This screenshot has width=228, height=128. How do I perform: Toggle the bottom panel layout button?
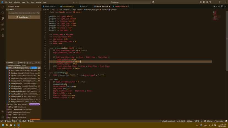pos(207,2)
